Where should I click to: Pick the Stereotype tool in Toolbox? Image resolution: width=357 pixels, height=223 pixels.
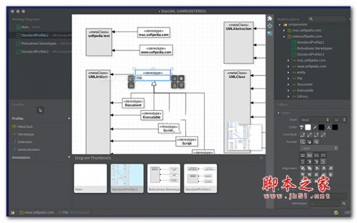coord(23,134)
